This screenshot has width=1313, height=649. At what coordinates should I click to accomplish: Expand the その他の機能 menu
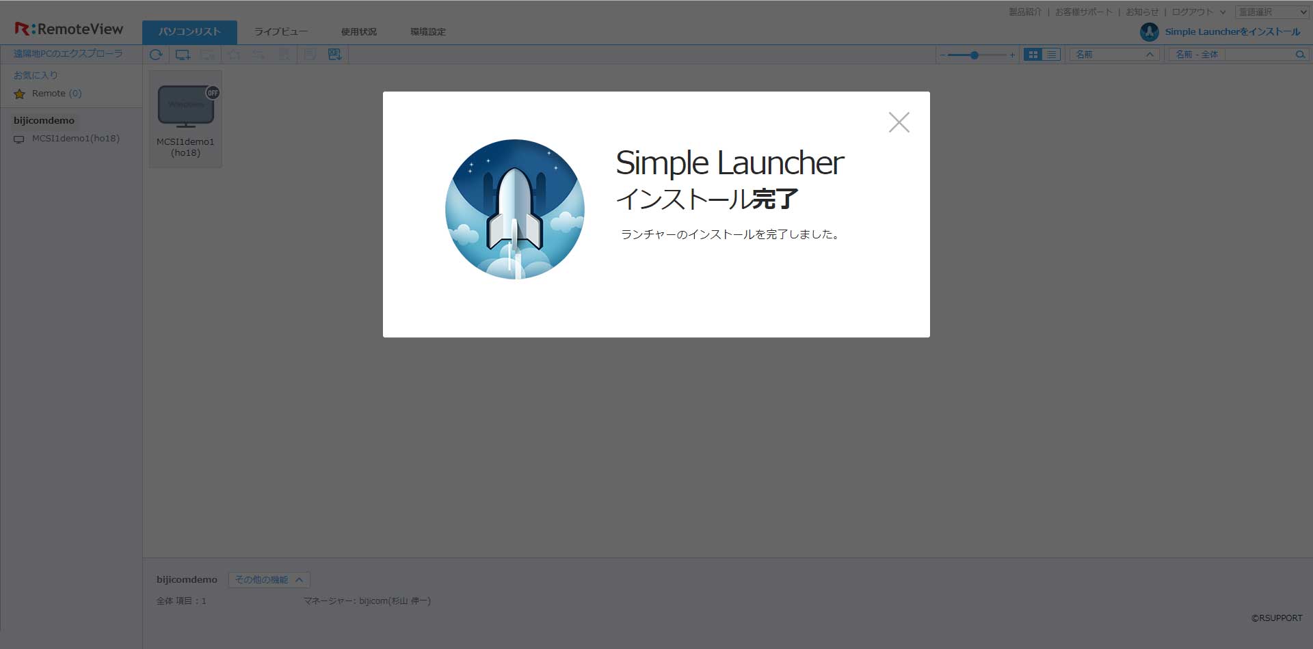pos(269,580)
